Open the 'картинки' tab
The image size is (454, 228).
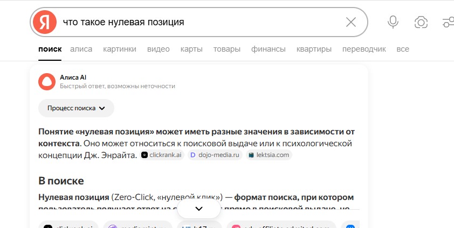pos(120,49)
